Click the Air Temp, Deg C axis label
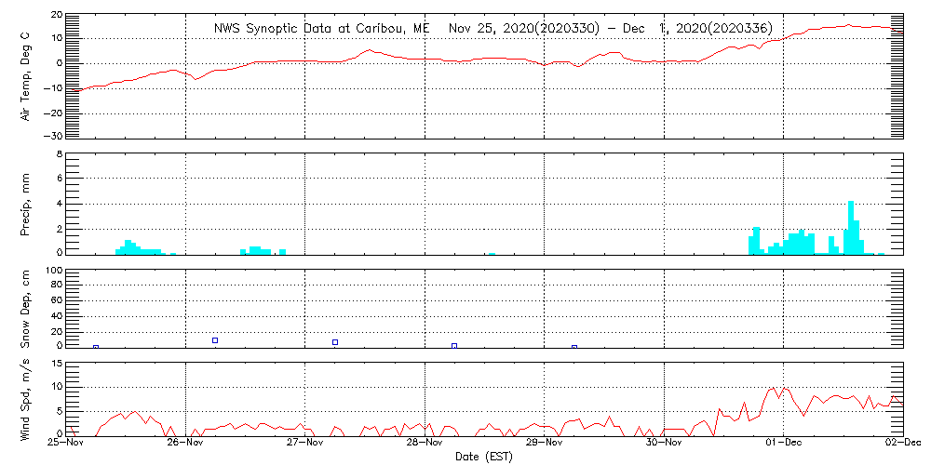 [25, 76]
